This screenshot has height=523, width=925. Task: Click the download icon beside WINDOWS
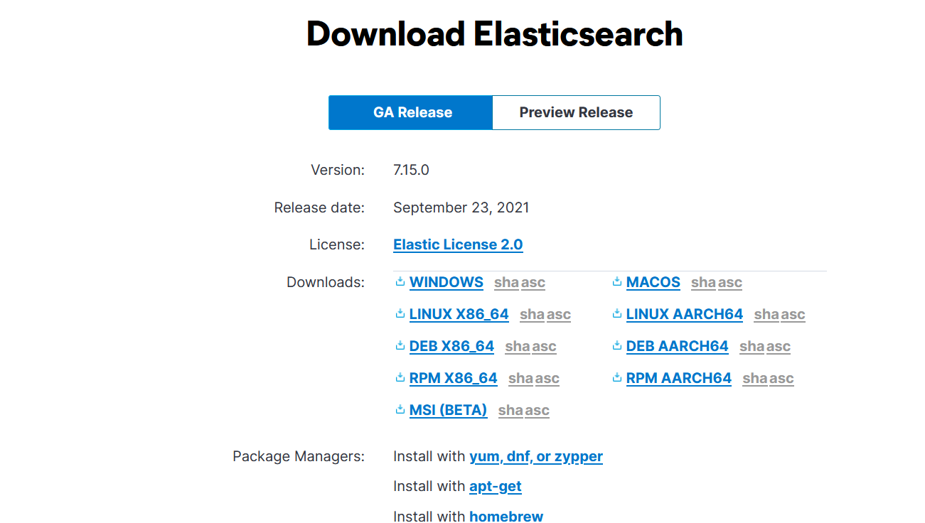[400, 282]
